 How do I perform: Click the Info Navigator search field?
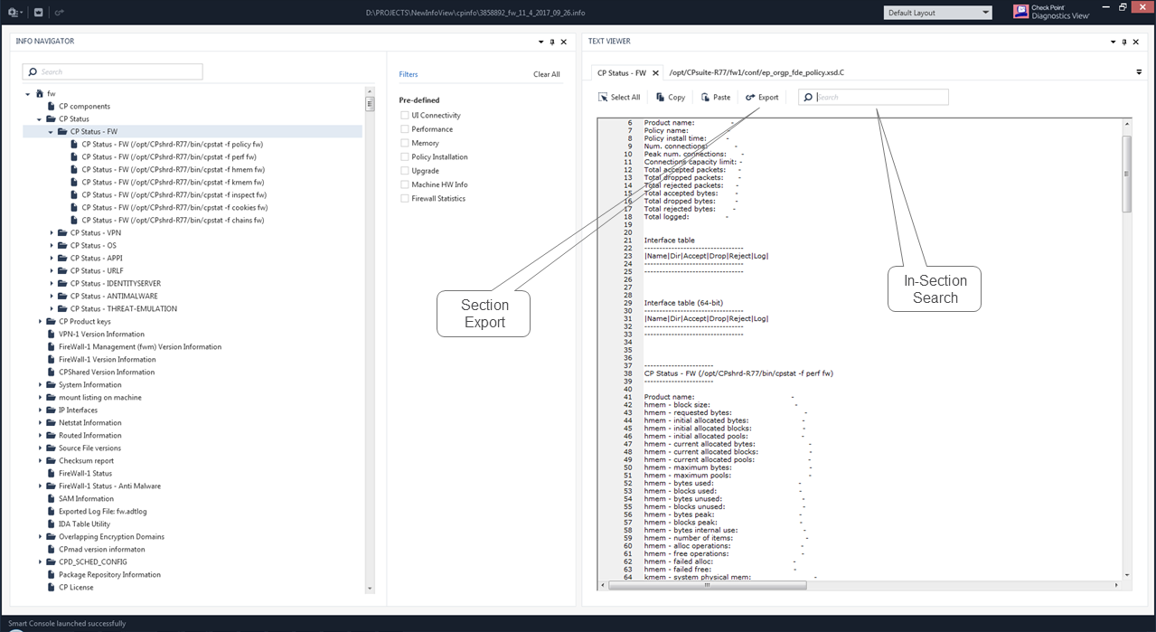112,71
